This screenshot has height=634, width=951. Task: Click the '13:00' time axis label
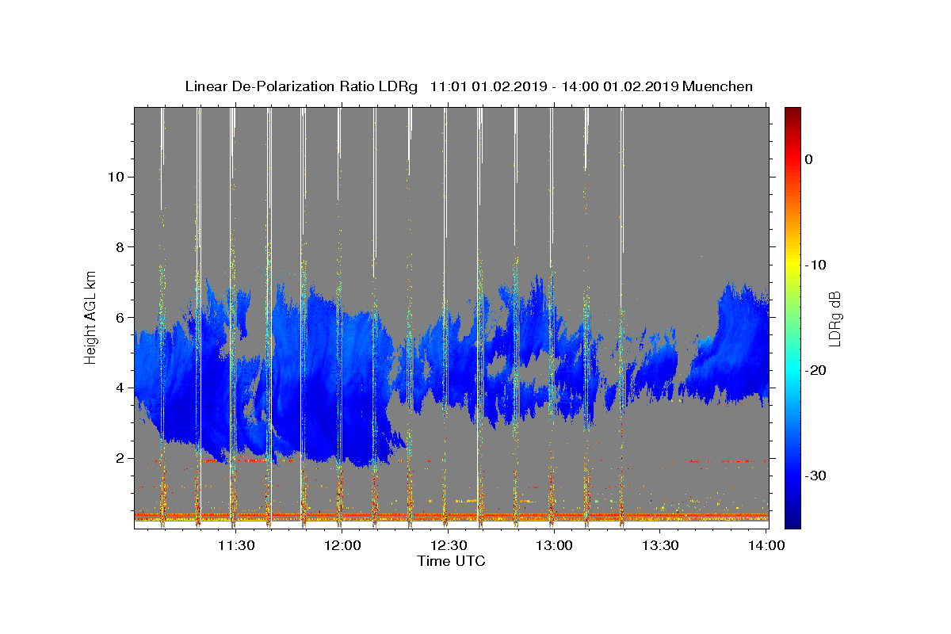coord(555,545)
